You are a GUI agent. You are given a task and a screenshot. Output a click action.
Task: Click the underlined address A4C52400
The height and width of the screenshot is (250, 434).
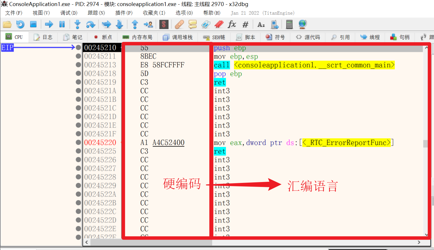click(168, 142)
